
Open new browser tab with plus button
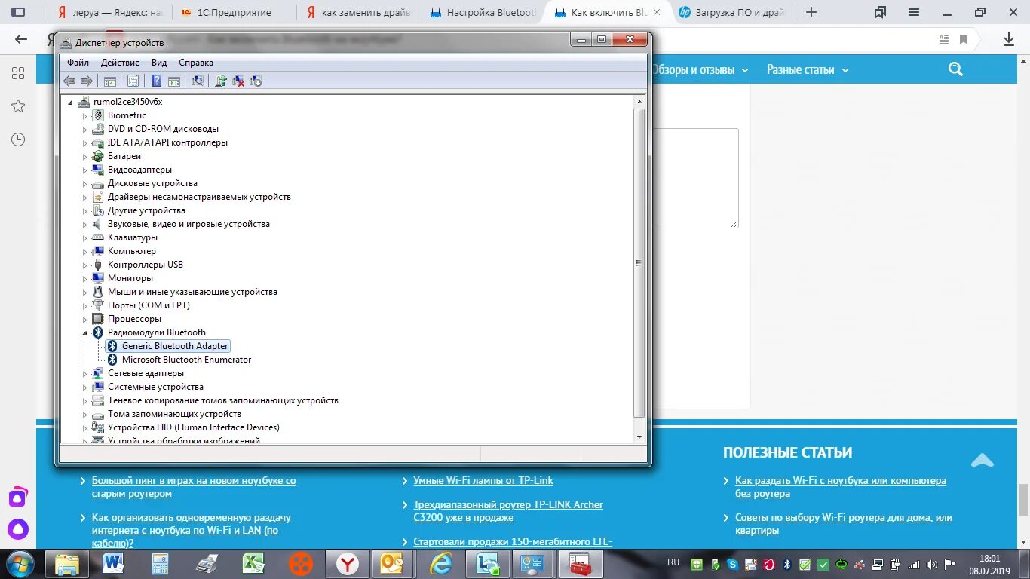coord(811,12)
